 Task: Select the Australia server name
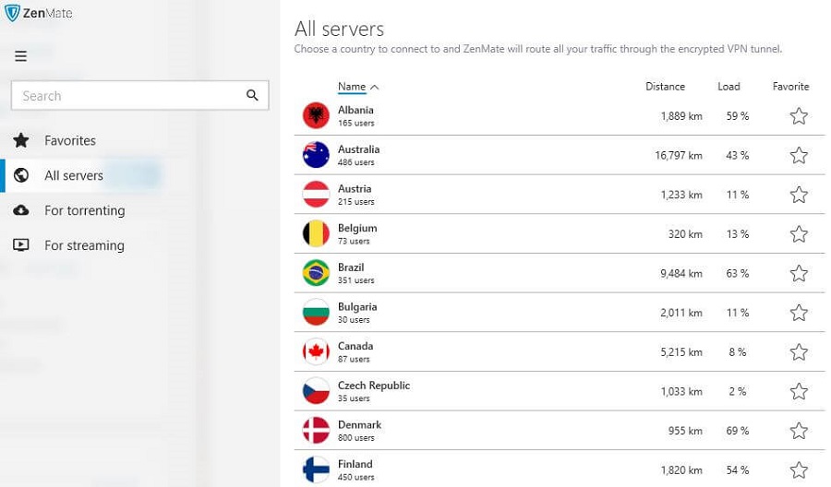point(359,149)
